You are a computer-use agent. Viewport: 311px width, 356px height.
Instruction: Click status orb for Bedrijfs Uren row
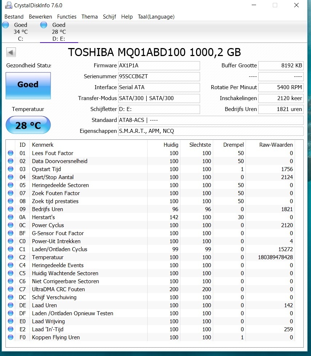(x=11, y=209)
